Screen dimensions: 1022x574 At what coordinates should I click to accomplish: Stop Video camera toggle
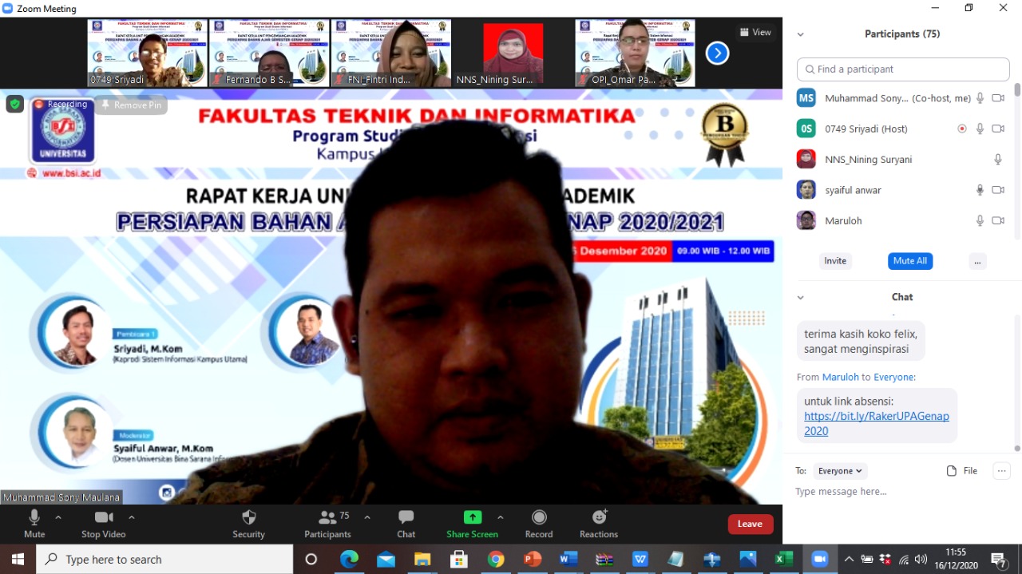pyautogui.click(x=104, y=517)
